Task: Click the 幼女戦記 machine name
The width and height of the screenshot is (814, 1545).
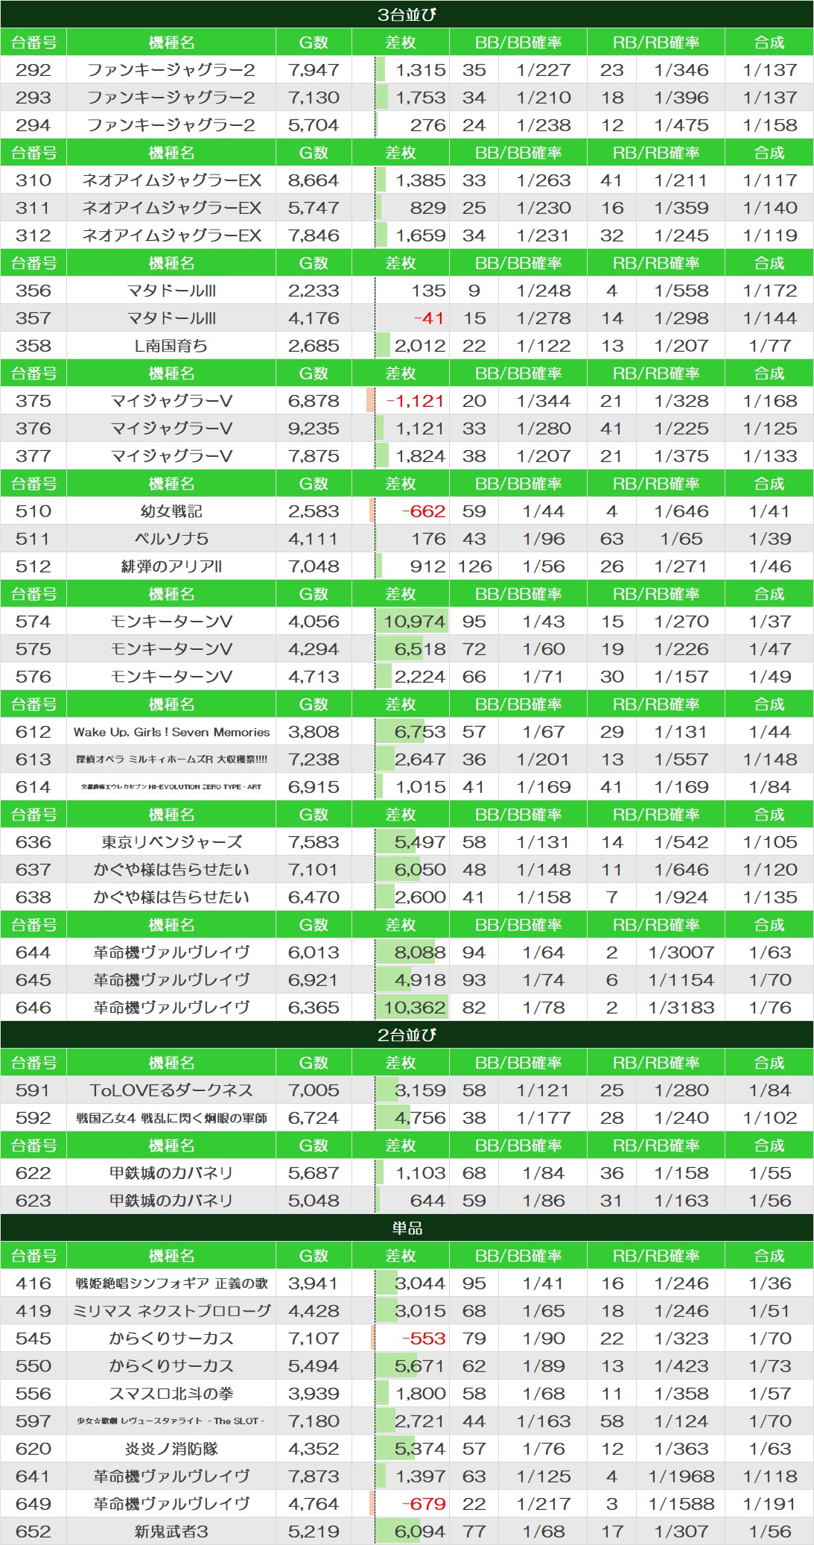Action: pos(171,511)
